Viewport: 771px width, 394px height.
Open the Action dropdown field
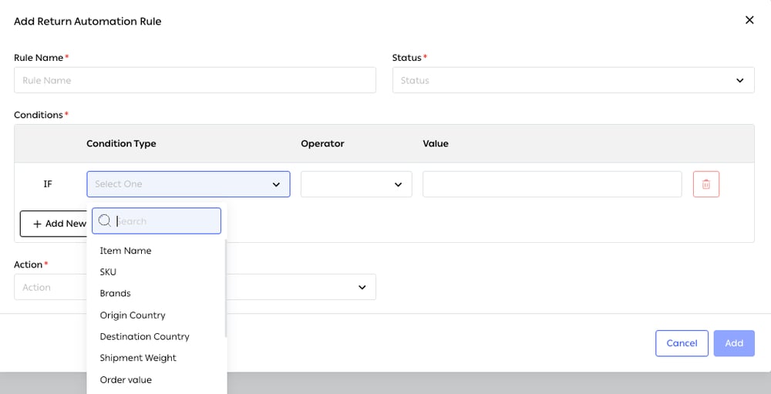point(195,288)
